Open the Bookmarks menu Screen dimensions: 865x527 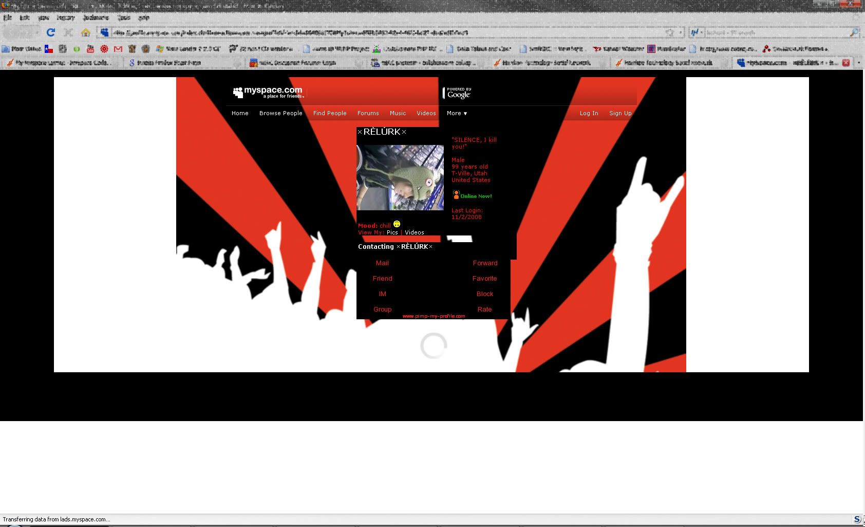[96, 17]
